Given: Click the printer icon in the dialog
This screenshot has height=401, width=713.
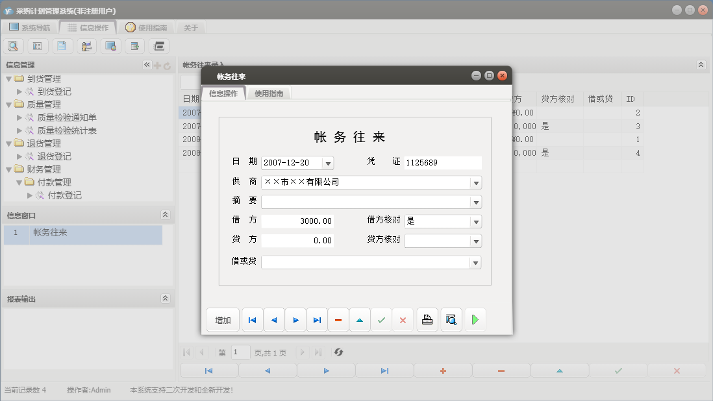Looking at the screenshot, I should pyautogui.click(x=427, y=320).
